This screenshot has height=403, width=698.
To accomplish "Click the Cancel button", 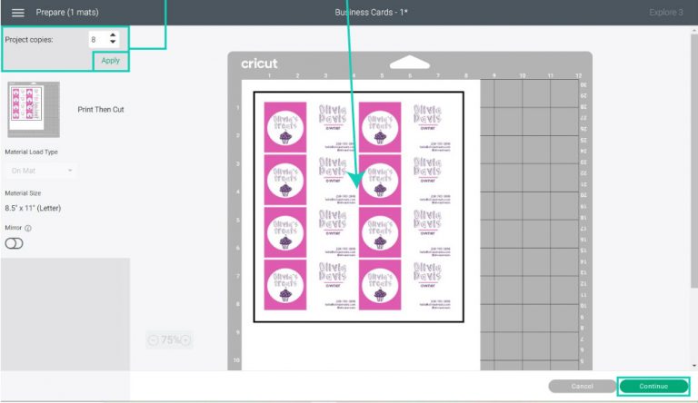I will click(x=582, y=386).
